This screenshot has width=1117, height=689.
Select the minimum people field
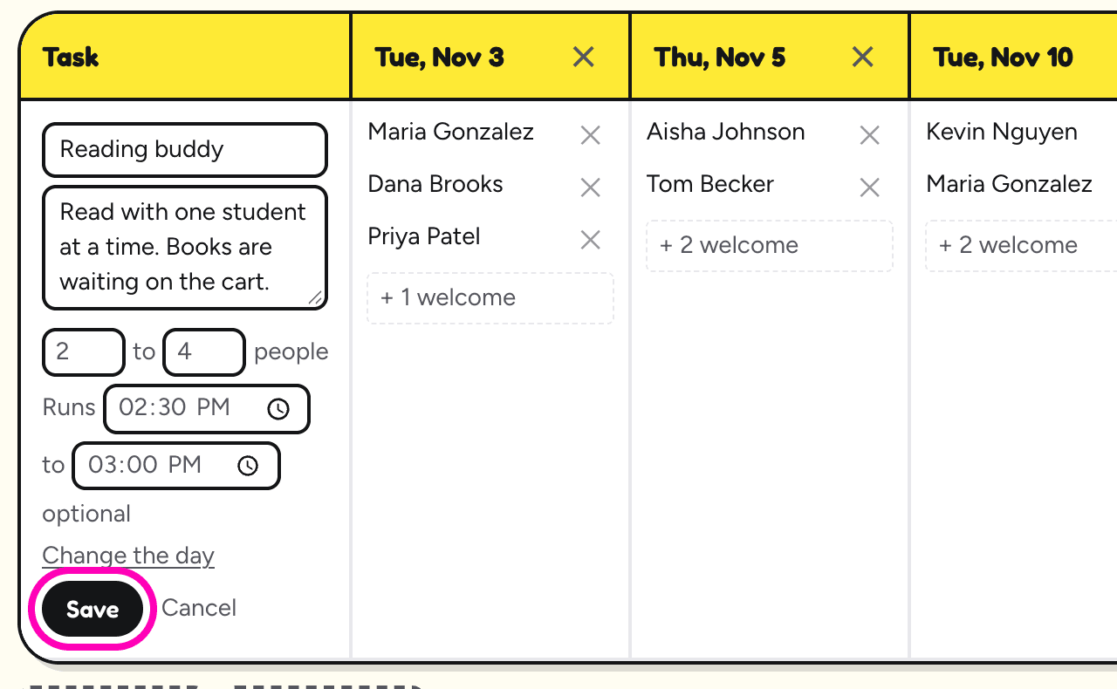pos(84,352)
